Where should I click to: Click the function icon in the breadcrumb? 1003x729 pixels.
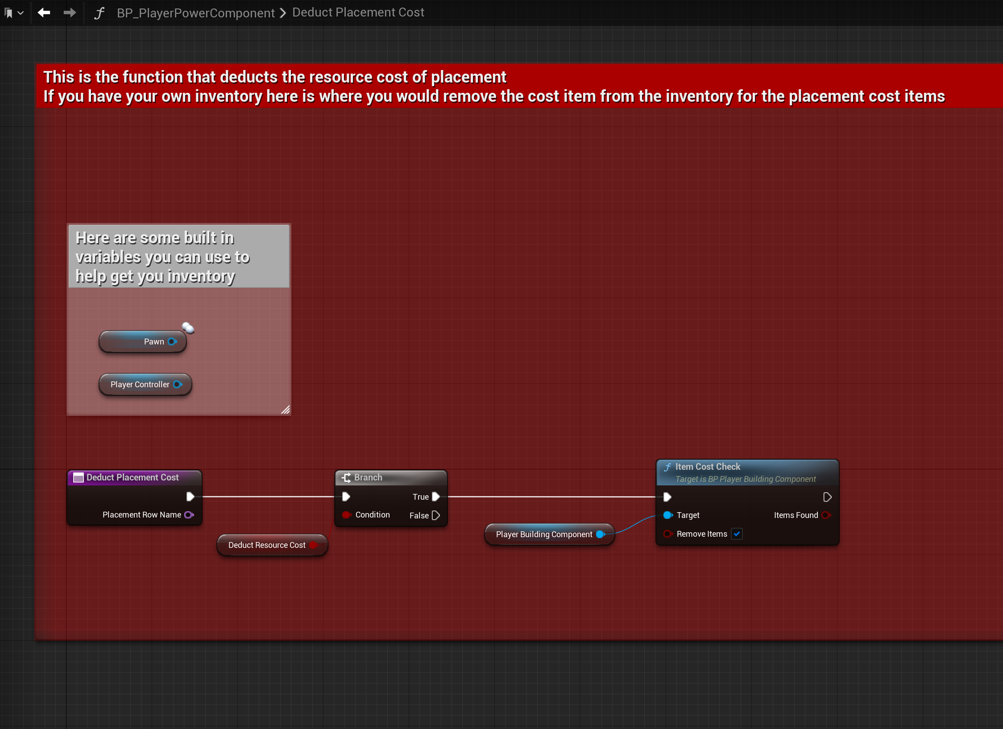click(x=99, y=13)
